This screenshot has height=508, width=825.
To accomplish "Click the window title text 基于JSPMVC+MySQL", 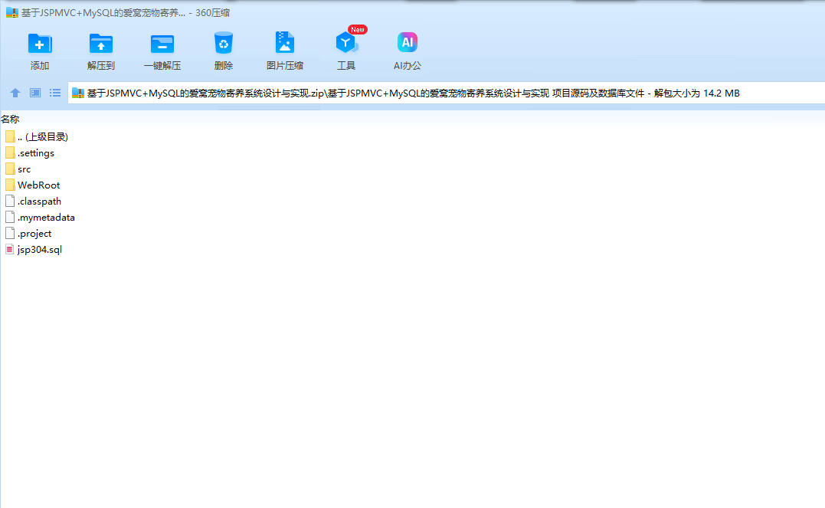I will [x=125, y=12].
